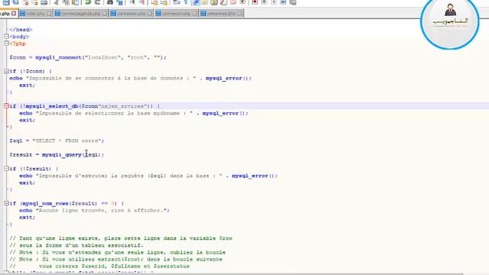Open Find with the binoculars icon

tap(110, 2)
